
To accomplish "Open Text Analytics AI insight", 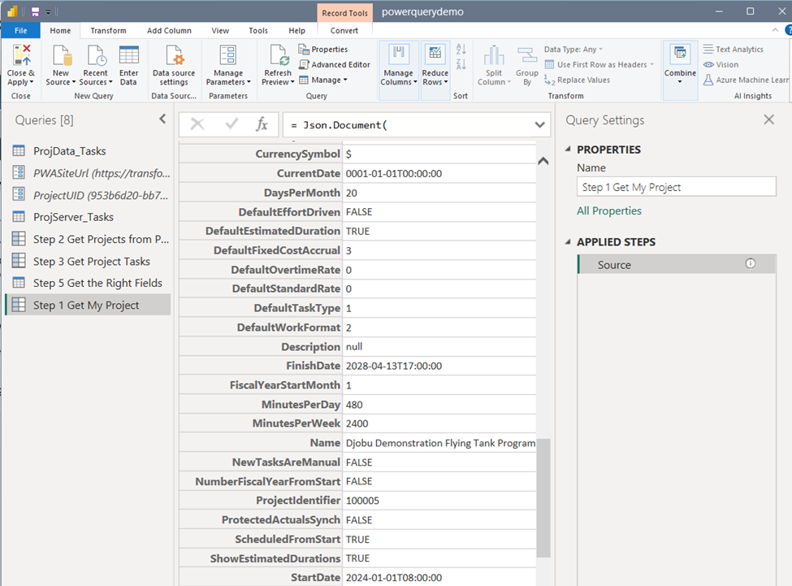I will (x=733, y=49).
